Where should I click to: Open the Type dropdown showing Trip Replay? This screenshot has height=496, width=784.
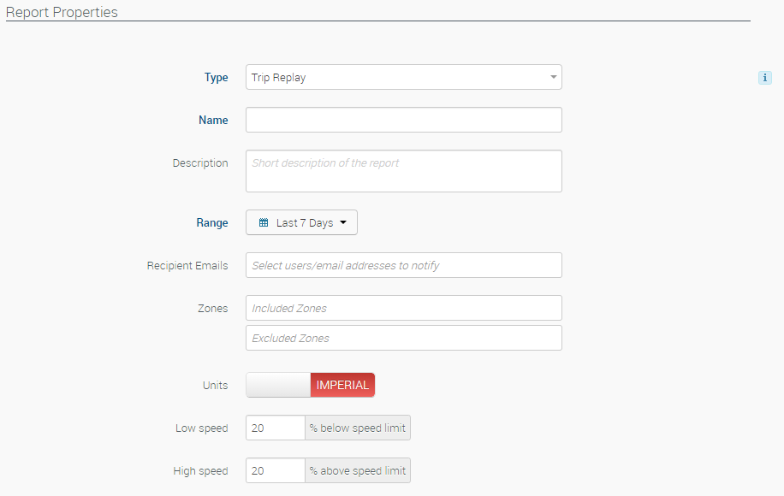[403, 77]
